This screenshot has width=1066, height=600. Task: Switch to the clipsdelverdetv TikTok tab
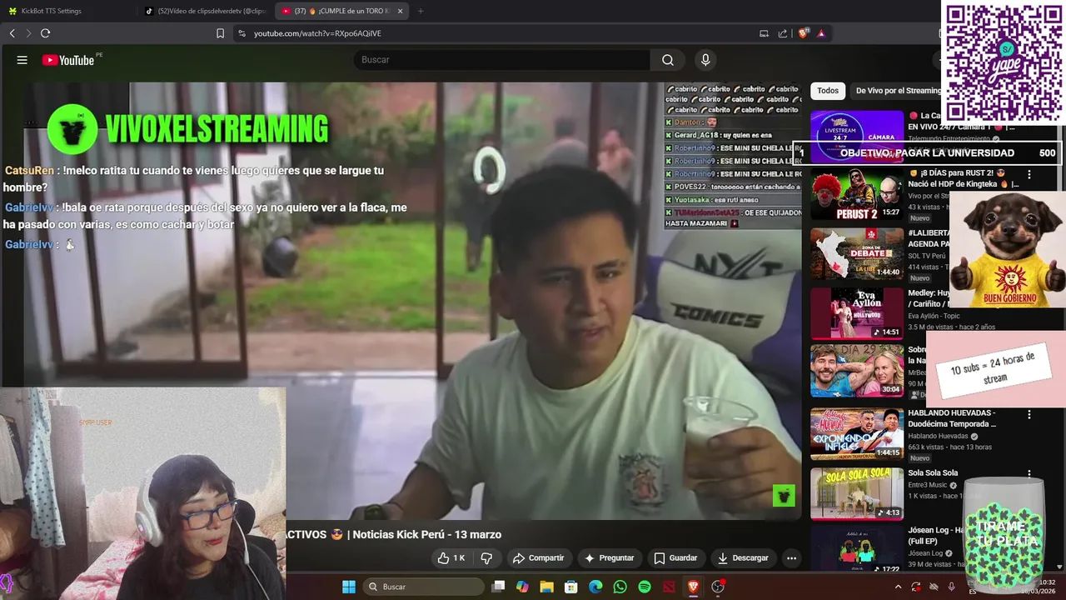[x=205, y=11]
